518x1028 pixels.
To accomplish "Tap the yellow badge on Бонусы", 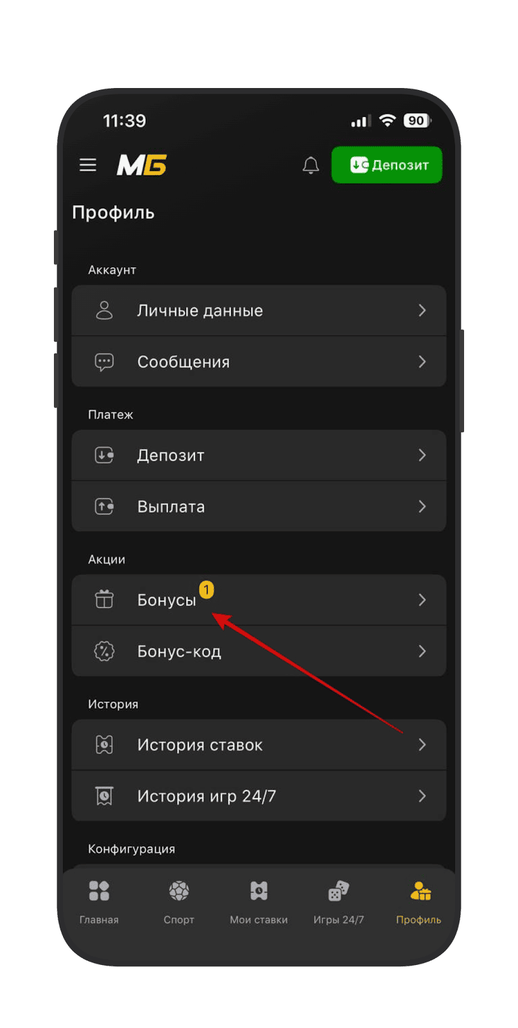I will pos(207,589).
